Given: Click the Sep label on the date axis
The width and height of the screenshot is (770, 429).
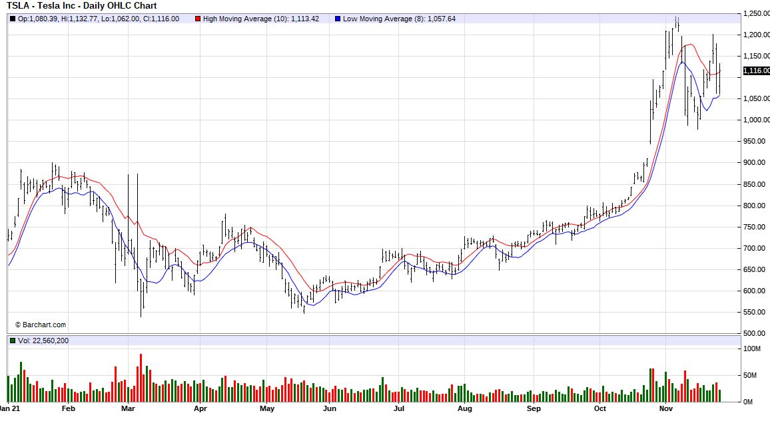Looking at the screenshot, I should click(x=534, y=409).
